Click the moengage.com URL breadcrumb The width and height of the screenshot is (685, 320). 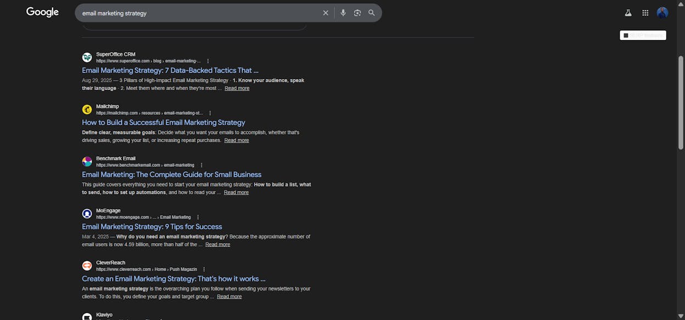click(x=143, y=217)
